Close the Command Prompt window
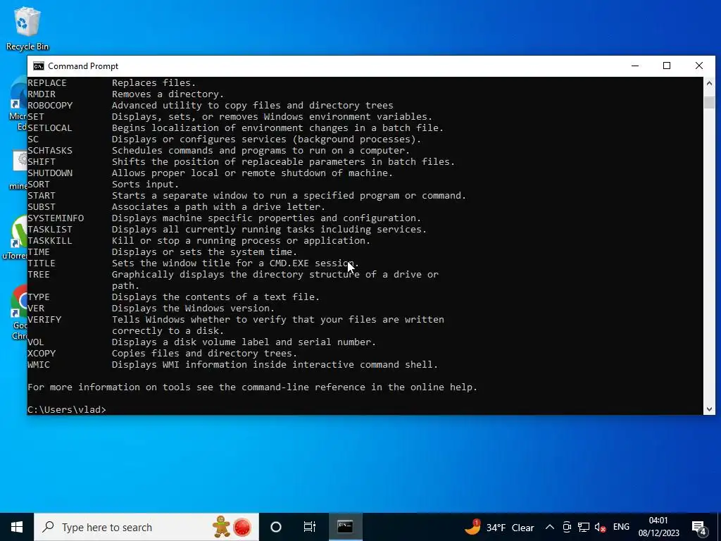Image resolution: width=721 pixels, height=541 pixels. (699, 66)
